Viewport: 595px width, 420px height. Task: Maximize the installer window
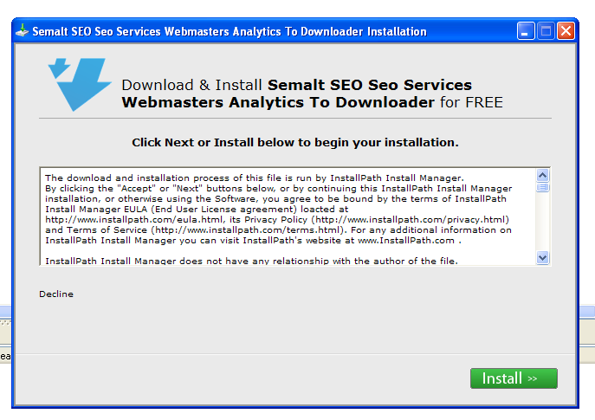(546, 31)
